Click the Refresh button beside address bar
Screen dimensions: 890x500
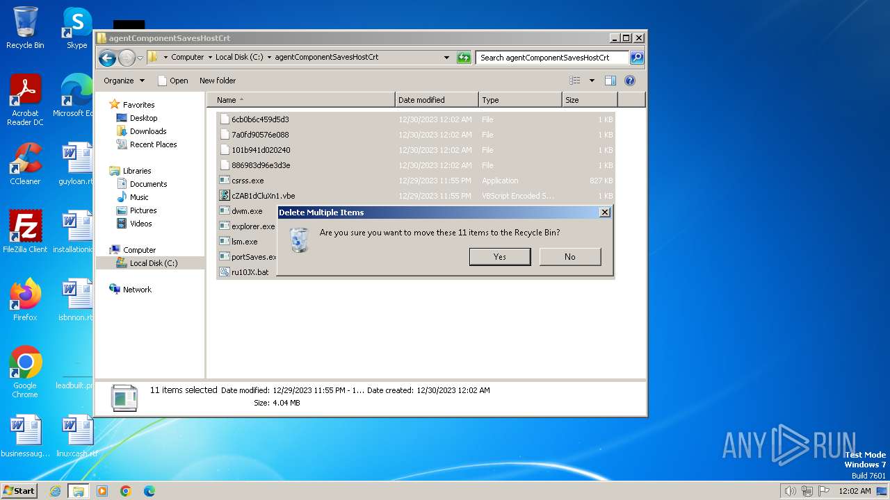pos(464,58)
